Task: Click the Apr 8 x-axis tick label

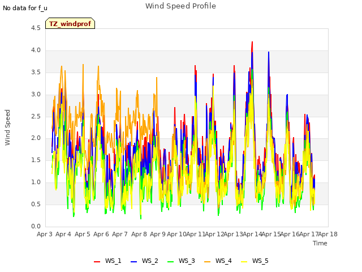Action: [139, 234]
